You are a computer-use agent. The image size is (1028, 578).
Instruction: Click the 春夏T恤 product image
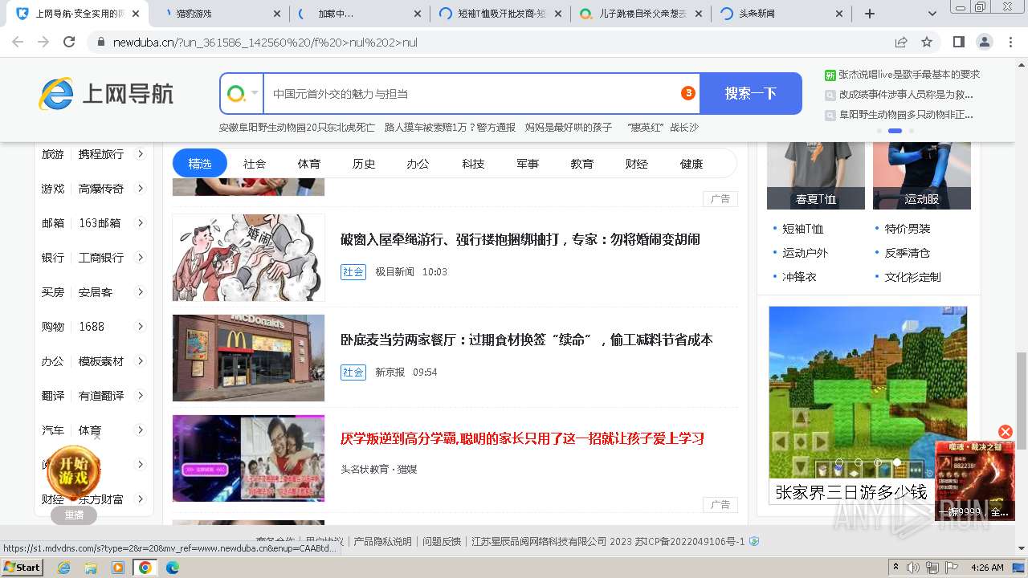(816, 176)
